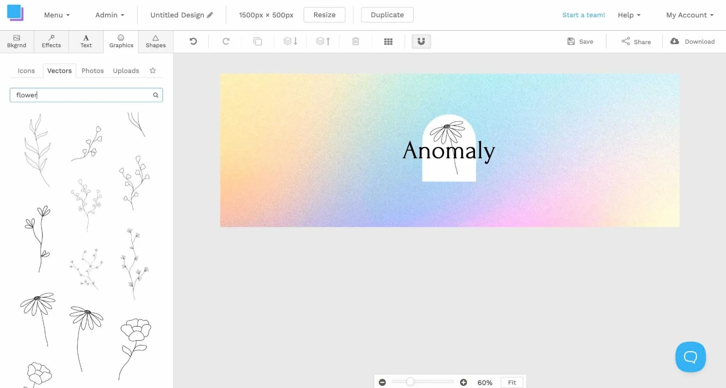Open the Text panel
Image resolution: width=726 pixels, height=388 pixels.
86,41
